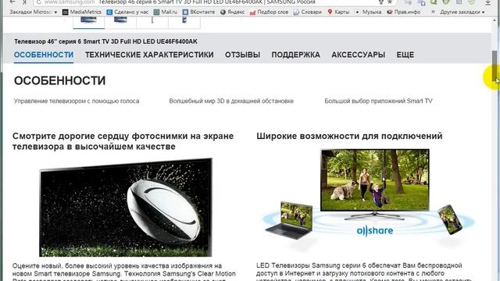500x281 pixels.
Task: Follow the Большой выбор приложений Smart TV link
Action: (378, 101)
